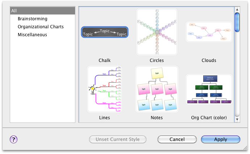250x154 pixels.
Task: Show Brainstorming styles category
Action: [x=32, y=19]
